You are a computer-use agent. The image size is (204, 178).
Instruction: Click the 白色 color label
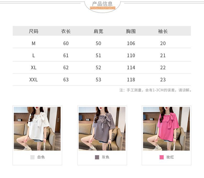pos(41,157)
